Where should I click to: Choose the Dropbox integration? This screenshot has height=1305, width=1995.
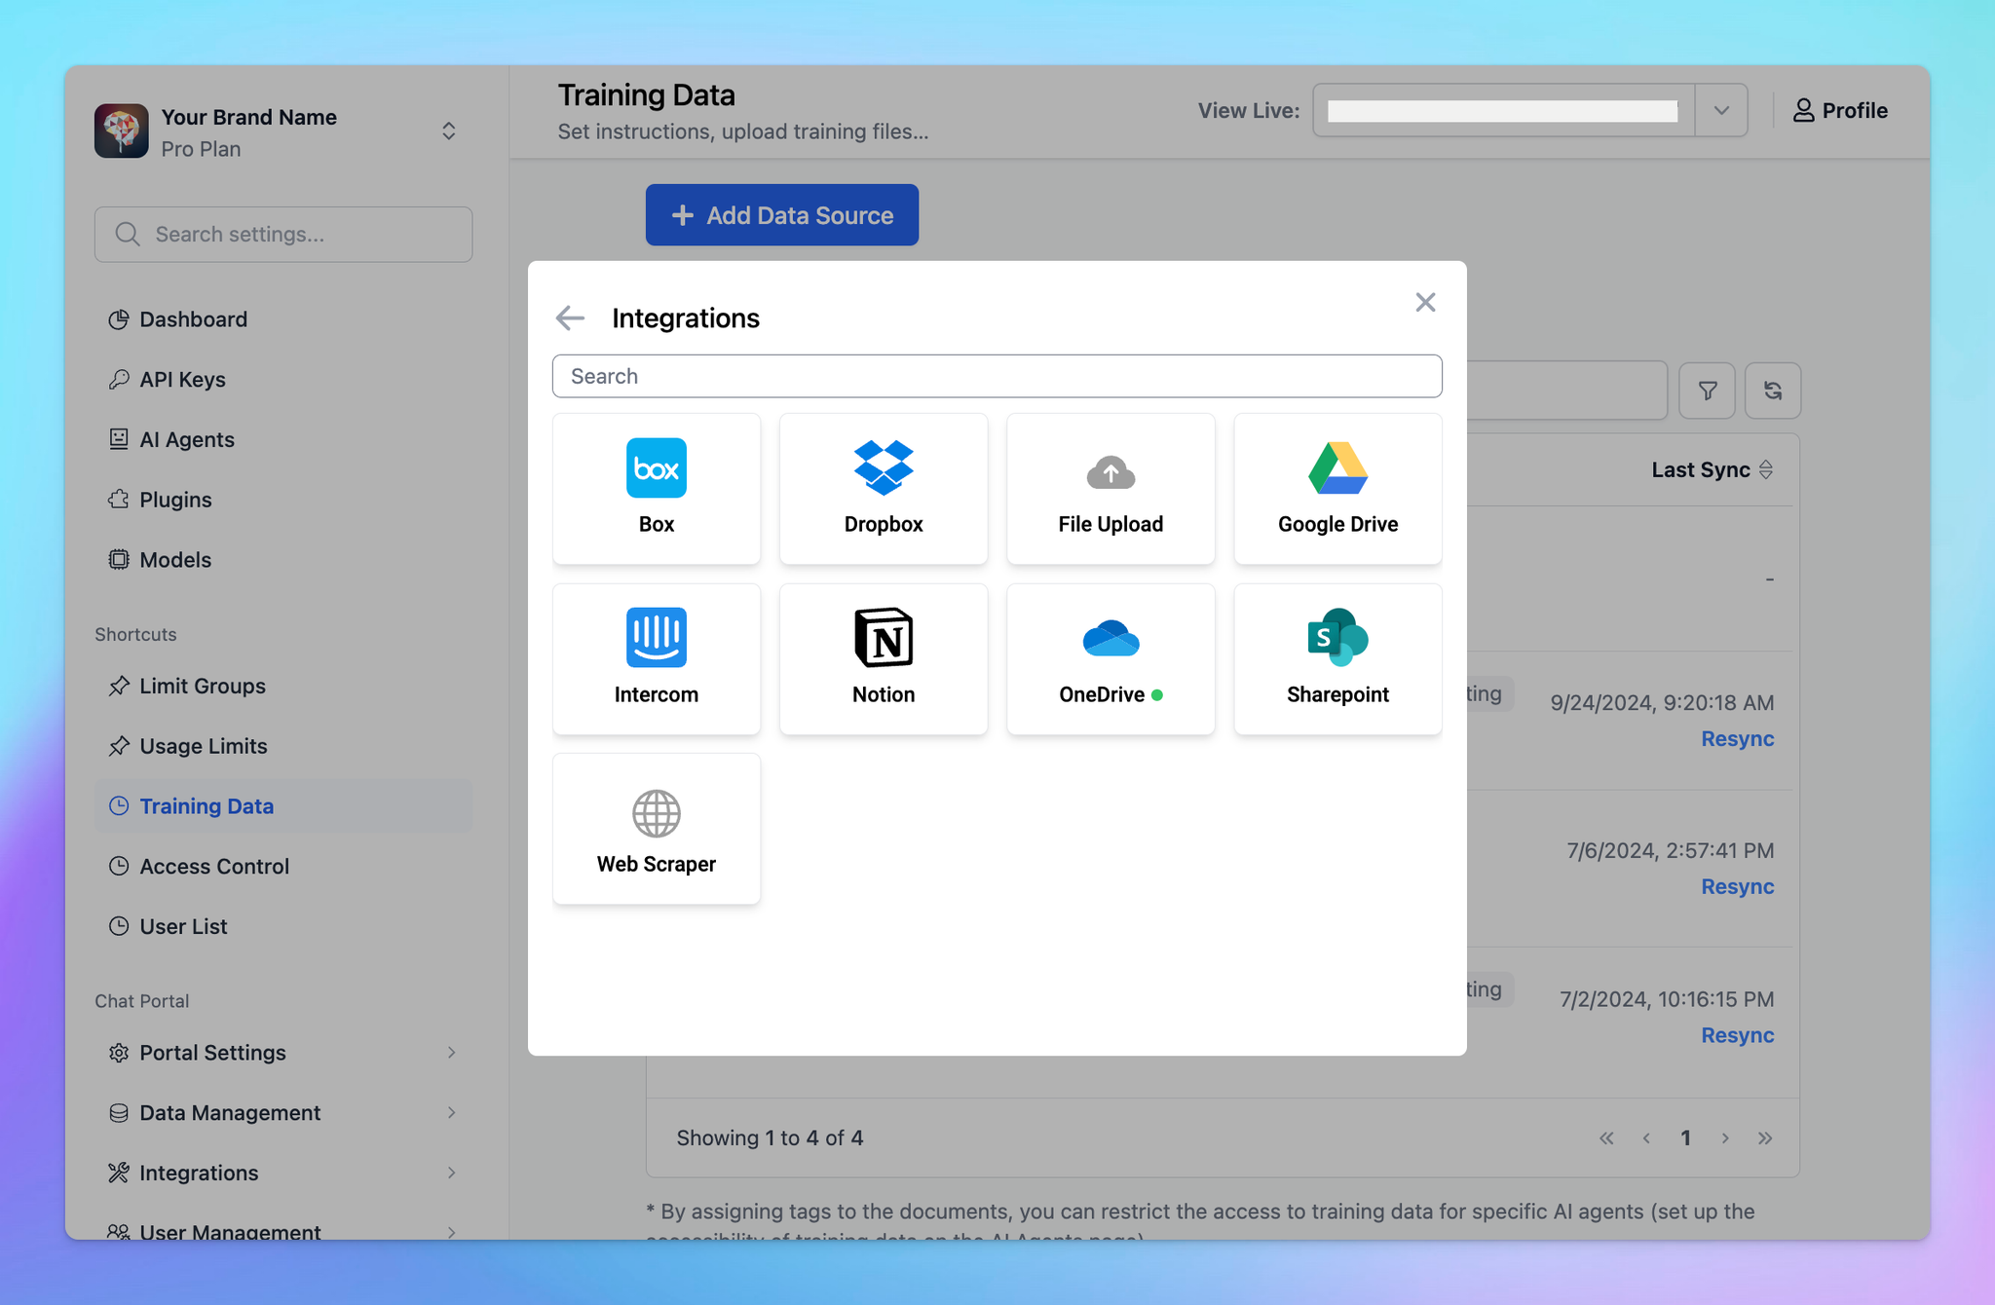pos(884,489)
